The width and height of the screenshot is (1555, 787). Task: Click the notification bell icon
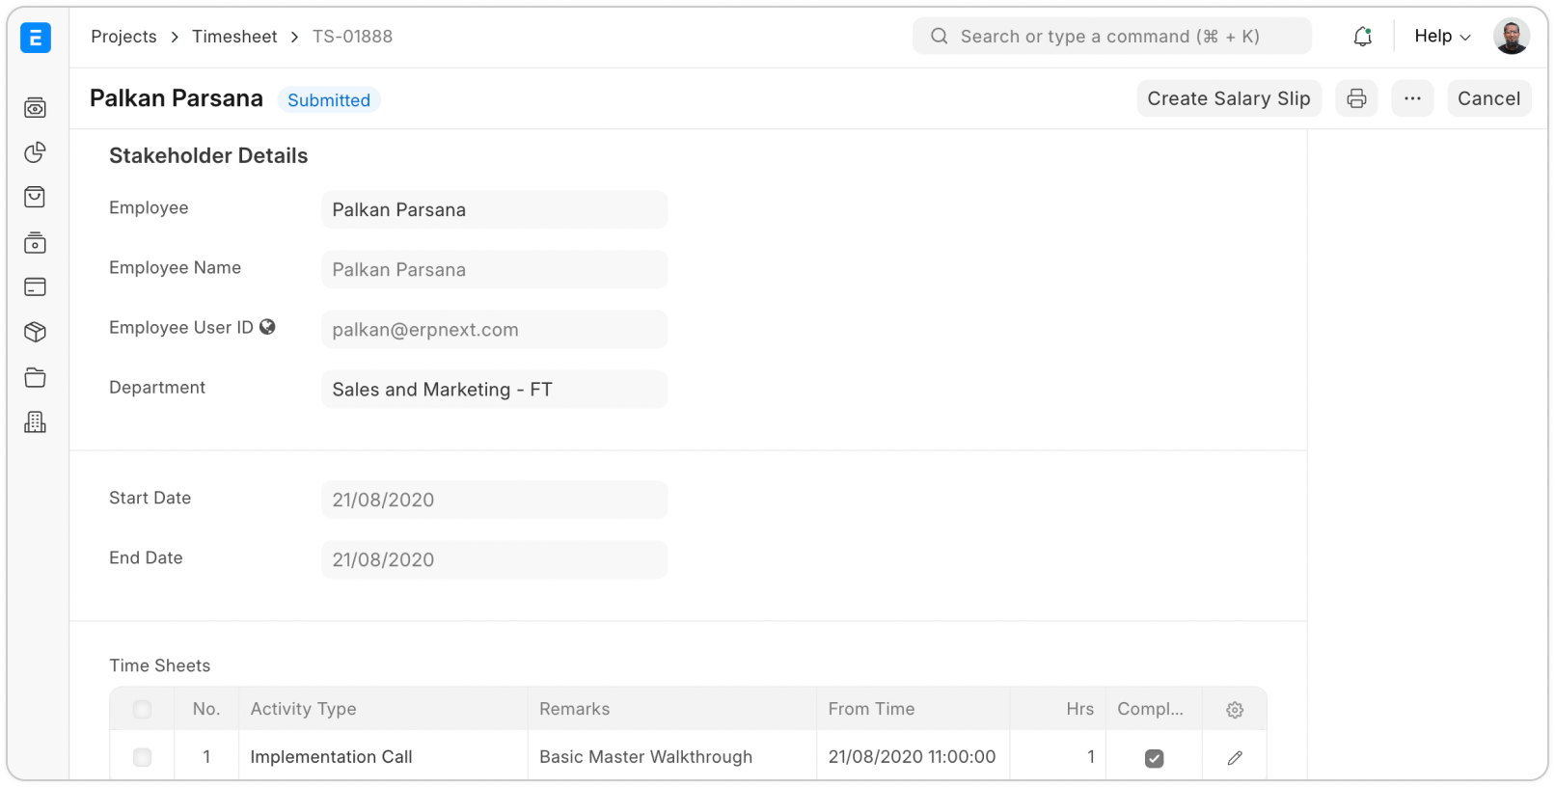[x=1362, y=37]
